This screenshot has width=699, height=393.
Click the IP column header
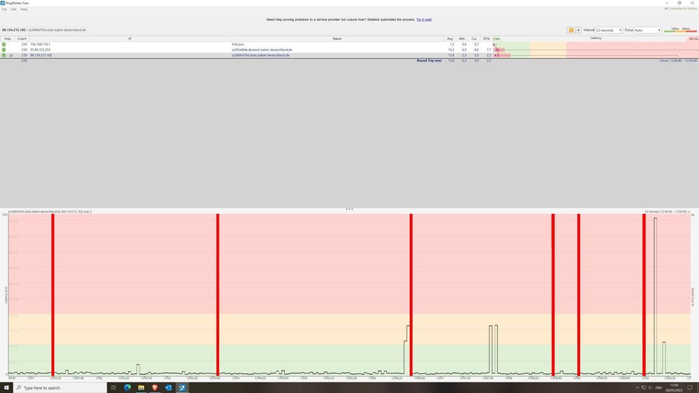tap(129, 38)
